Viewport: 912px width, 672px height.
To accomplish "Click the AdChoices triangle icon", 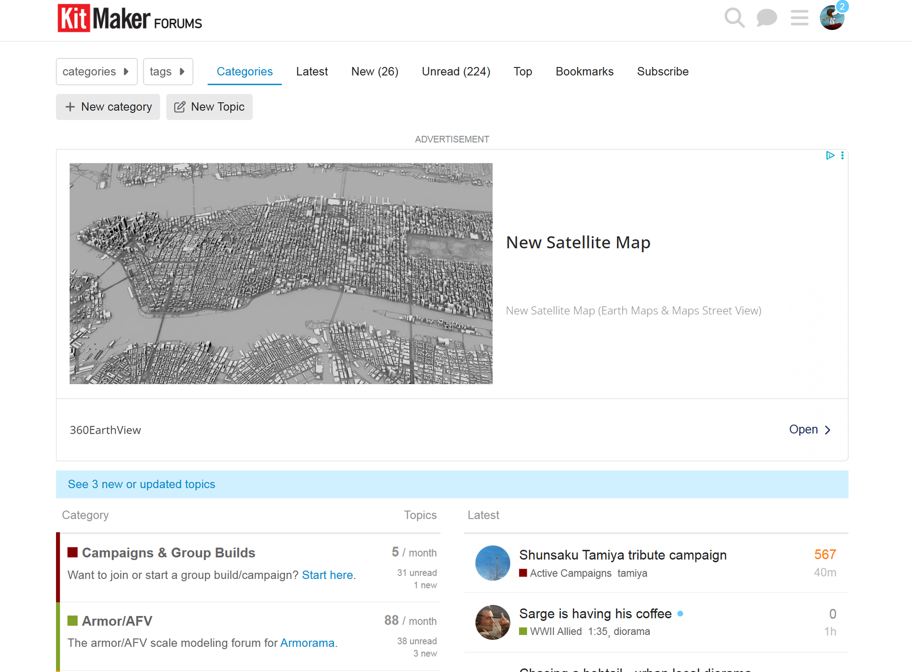I will 830,156.
